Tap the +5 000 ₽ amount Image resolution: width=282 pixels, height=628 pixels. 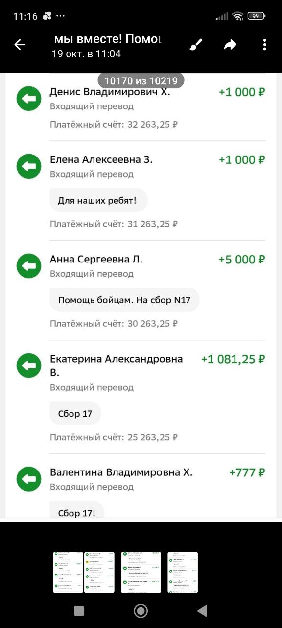pos(242,260)
